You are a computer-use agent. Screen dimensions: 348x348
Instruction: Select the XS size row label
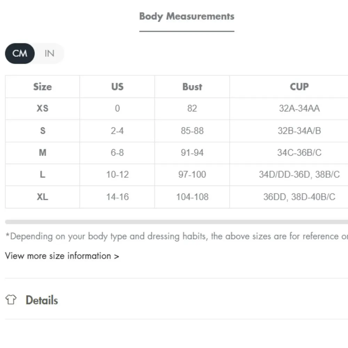coord(42,109)
